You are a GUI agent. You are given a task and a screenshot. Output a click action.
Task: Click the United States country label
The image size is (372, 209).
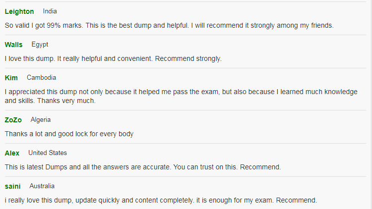point(48,153)
